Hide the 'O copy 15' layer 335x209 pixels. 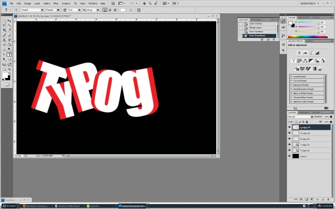point(289,133)
